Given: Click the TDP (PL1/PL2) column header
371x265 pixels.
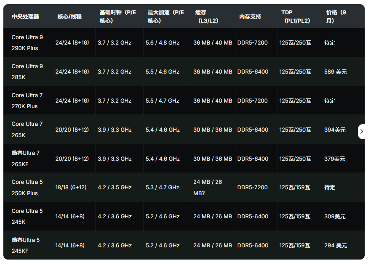Looking at the screenshot, I should click(x=295, y=16).
